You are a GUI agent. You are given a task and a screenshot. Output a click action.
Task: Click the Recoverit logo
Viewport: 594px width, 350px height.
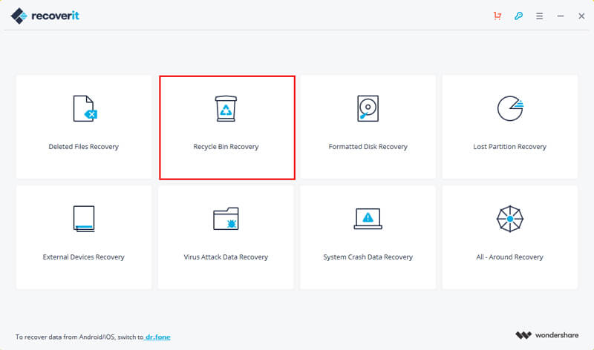pyautogui.click(x=45, y=16)
